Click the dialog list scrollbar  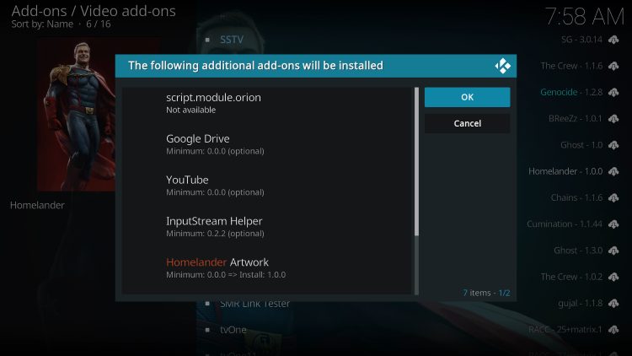pos(416,191)
